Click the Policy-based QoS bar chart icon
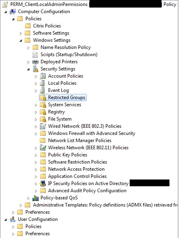Image resolution: width=179 pixels, height=238 pixels. pyautogui.click(x=35, y=198)
